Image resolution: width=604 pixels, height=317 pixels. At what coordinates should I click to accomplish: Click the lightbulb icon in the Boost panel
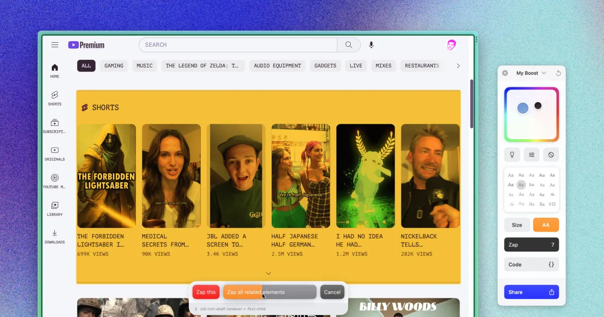[512, 154]
